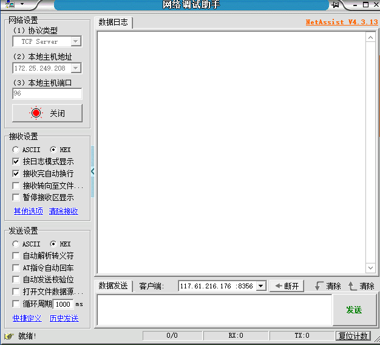Click the status icon next to 就绪
This screenshot has width=380, height=345.
tap(8, 336)
